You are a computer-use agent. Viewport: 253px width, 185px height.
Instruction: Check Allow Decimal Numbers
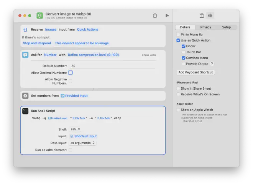71,73
